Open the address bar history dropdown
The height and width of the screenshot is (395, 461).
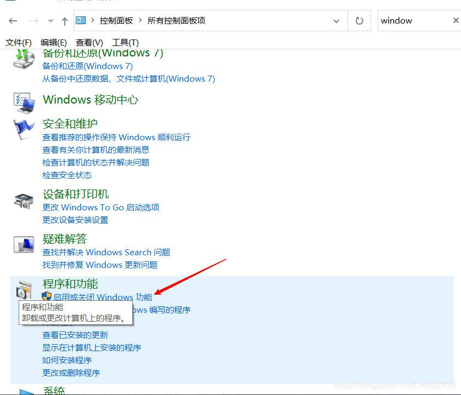[336, 21]
